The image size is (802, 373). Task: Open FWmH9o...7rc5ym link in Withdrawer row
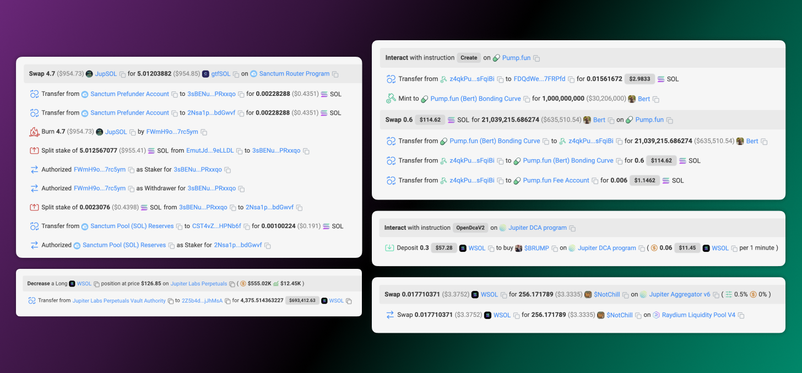click(100, 188)
